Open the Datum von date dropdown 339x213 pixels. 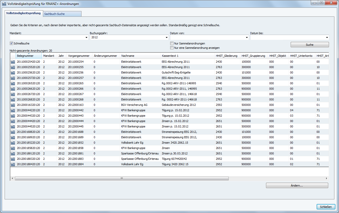(247, 38)
